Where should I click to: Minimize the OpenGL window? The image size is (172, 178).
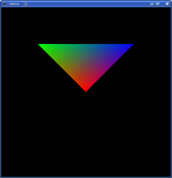click(x=152, y=4)
